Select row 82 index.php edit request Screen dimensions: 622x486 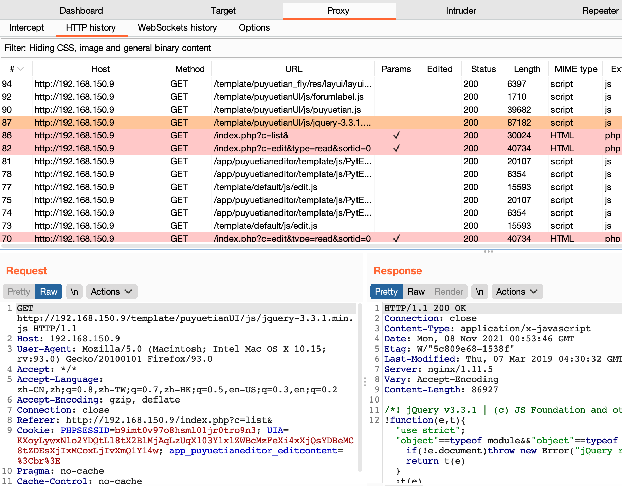coord(311,148)
